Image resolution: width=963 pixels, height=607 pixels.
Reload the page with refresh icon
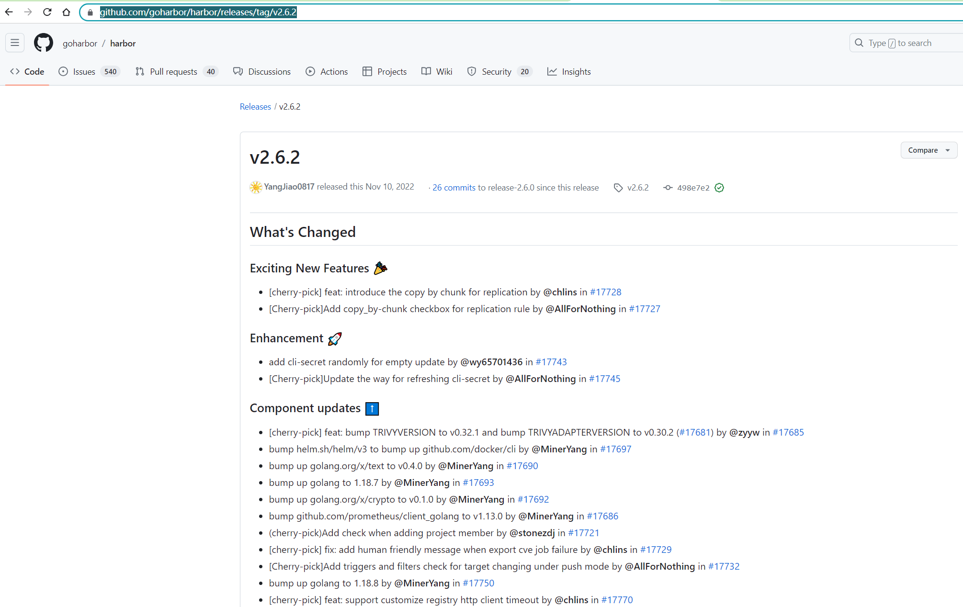coord(47,12)
